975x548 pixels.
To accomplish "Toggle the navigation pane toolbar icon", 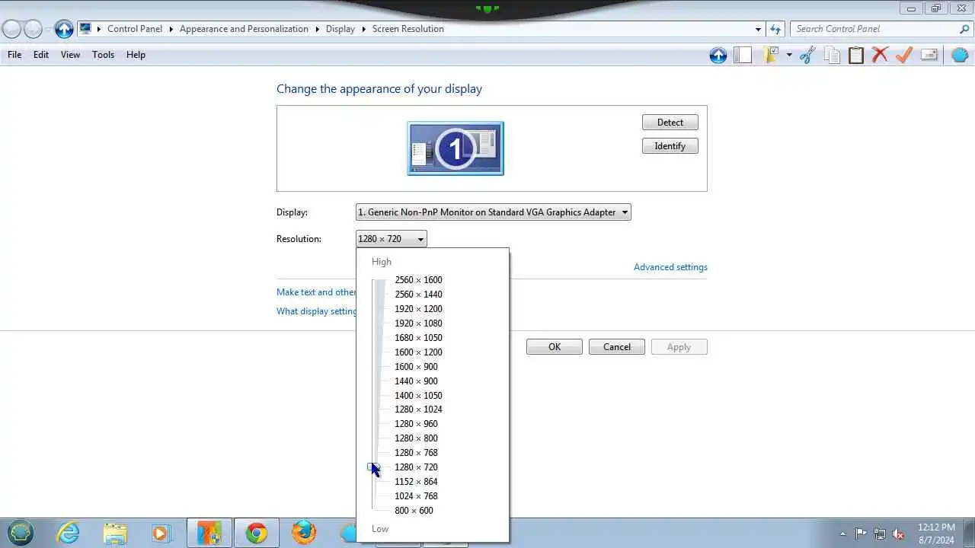I will point(742,55).
